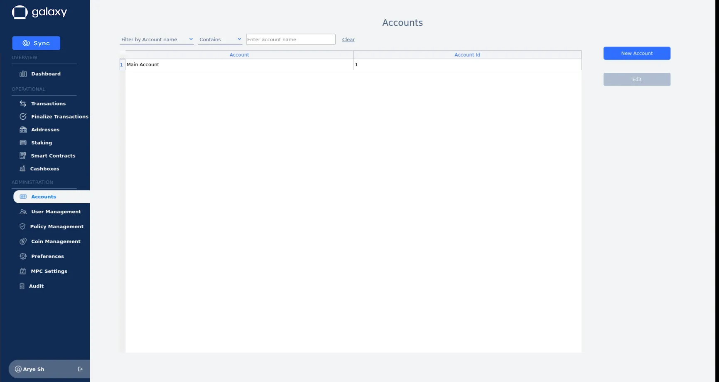This screenshot has width=719, height=382.
Task: Open the Contains condition dropdown
Action: pyautogui.click(x=220, y=39)
